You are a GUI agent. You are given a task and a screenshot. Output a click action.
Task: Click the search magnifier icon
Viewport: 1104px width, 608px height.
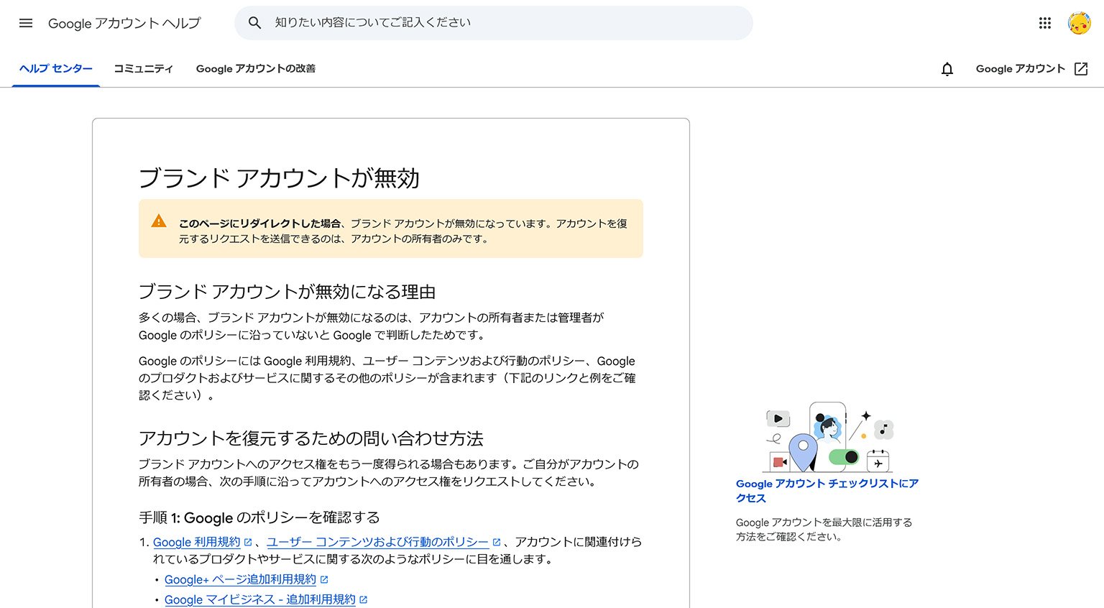point(254,23)
